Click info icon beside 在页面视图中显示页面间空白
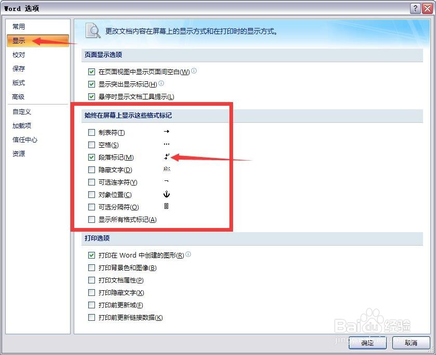Viewport: 436px width, 355px height. [194, 71]
